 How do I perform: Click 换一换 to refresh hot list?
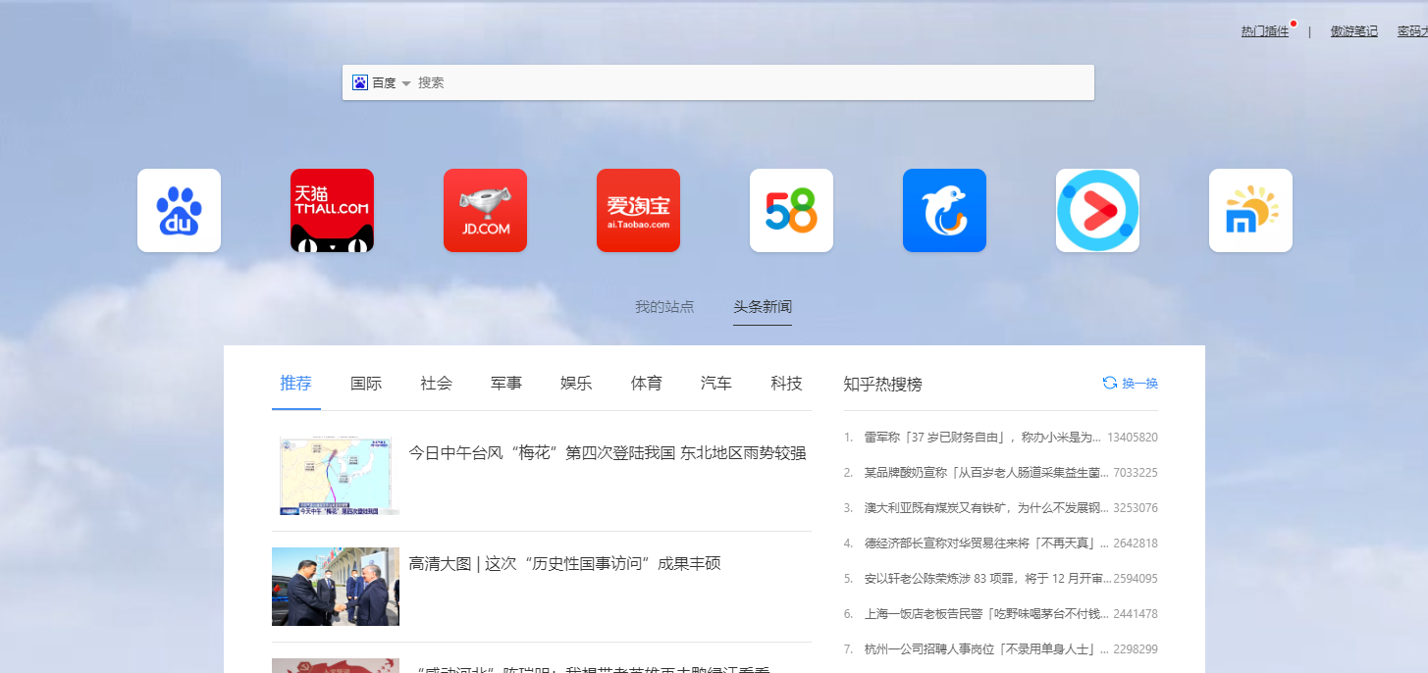[x=1140, y=383]
